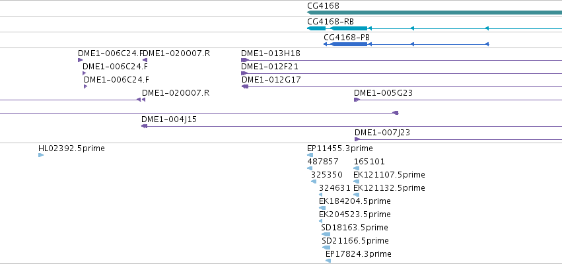Click the CG4168 gene label
This screenshot has width=562, height=264.
(323, 6)
